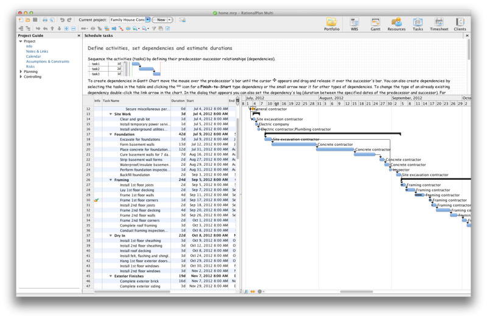Click the task table horizontal scrollbar
Screen dimensions: 487x319
(132, 292)
